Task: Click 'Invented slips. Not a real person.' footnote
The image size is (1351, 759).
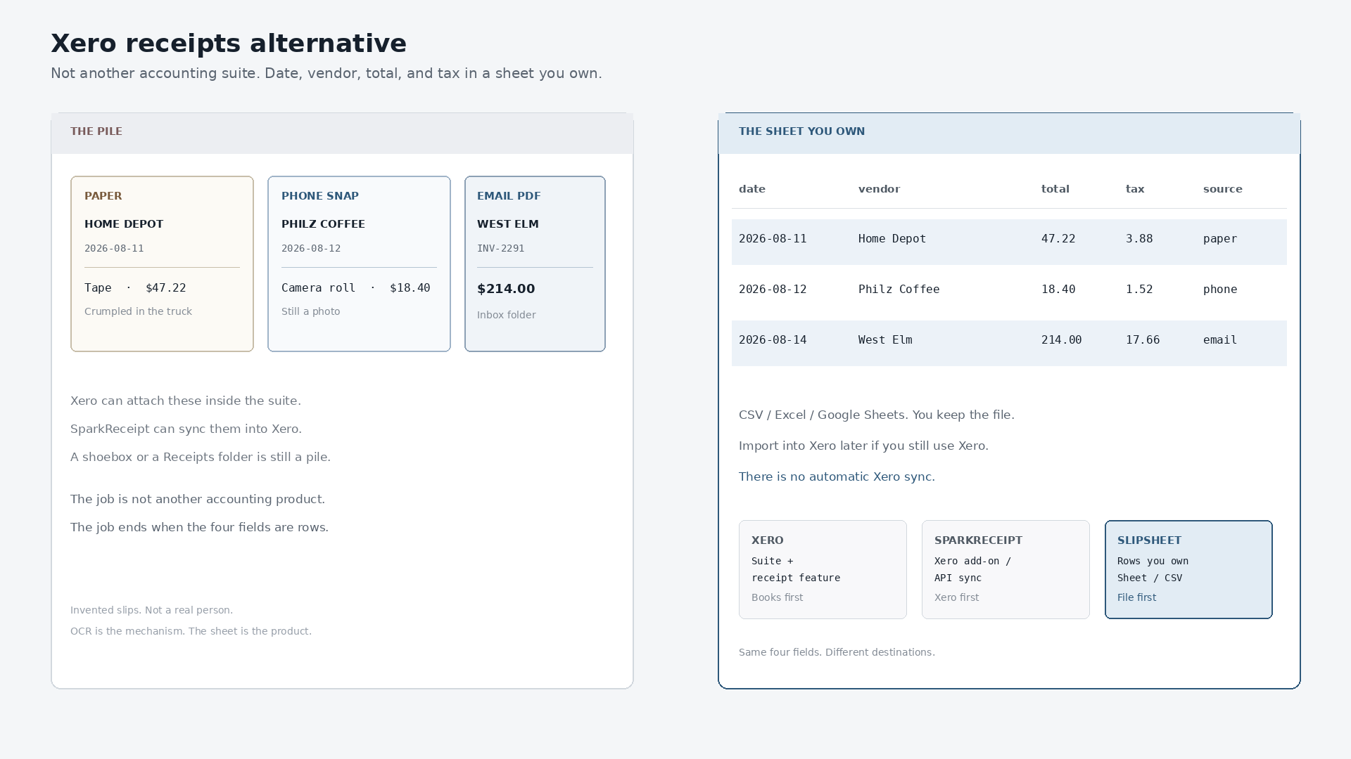Action: [x=151, y=610]
